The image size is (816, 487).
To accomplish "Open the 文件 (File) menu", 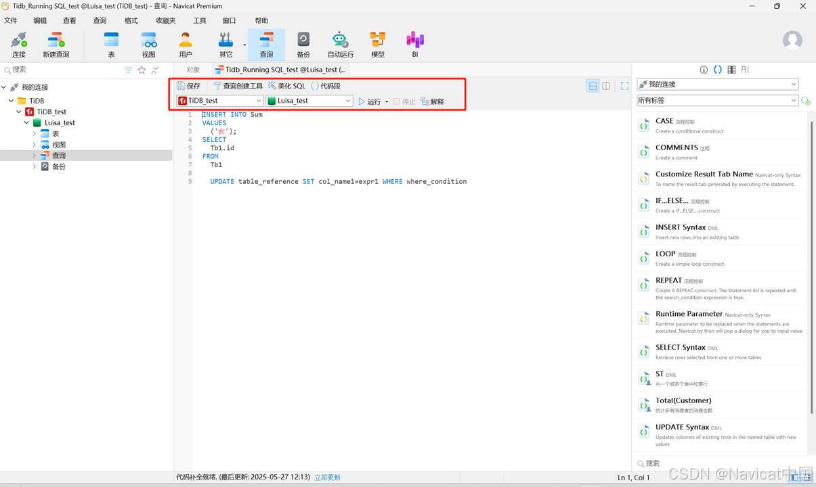I will coord(11,21).
